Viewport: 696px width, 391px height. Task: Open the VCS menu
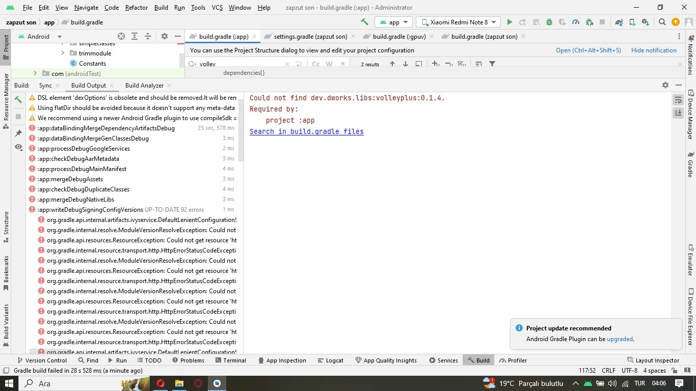[217, 8]
